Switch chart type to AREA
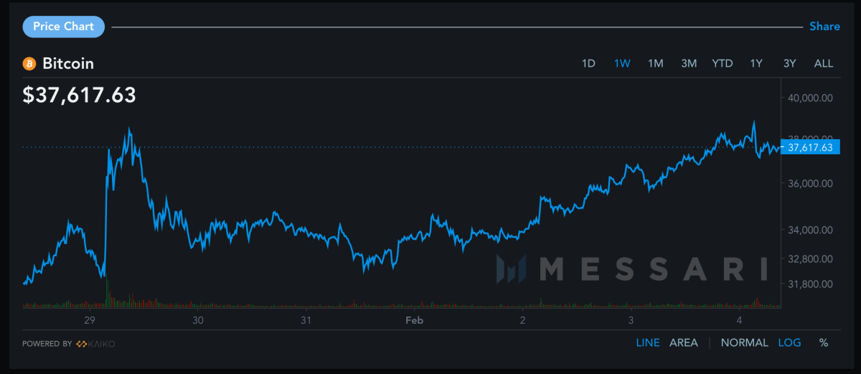This screenshot has height=374, width=861. [683, 343]
